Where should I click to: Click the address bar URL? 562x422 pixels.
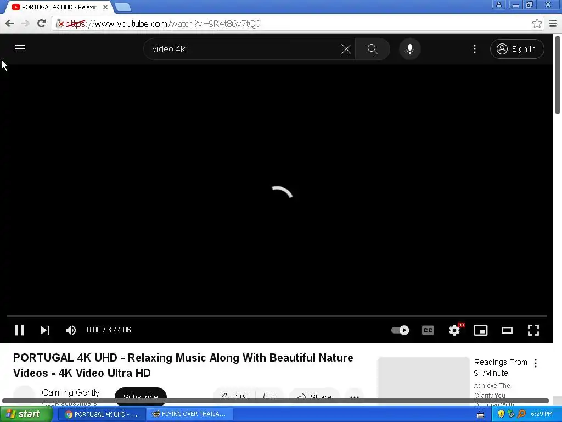[163, 24]
